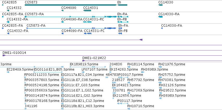Select the Eh-RB transcript label
Image resolution: width=222 pixels, height=110 pixels.
click(x=122, y=19)
